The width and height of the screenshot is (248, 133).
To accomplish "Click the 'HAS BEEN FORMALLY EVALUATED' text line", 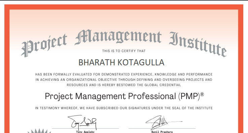I will click(124, 74).
